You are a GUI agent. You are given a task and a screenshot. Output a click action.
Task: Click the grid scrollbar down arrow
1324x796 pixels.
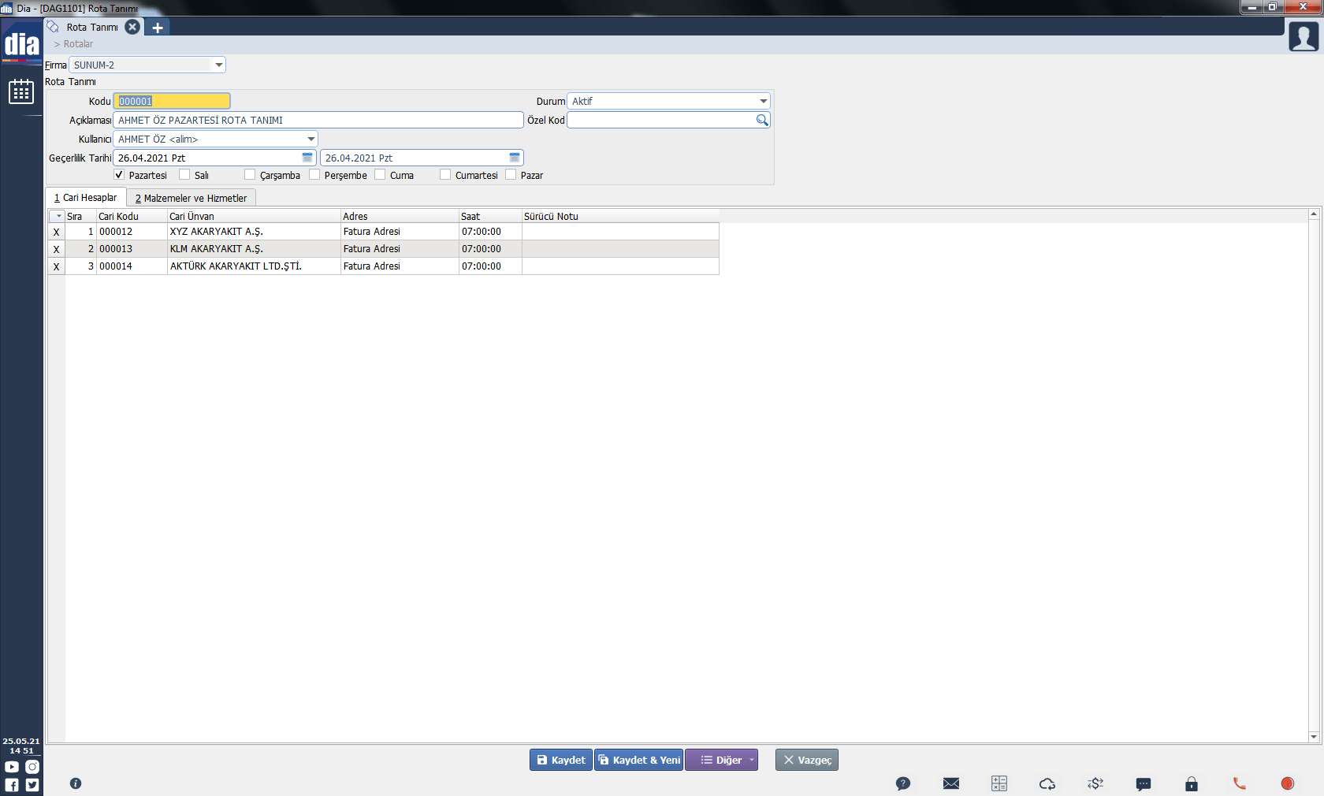tap(1314, 737)
